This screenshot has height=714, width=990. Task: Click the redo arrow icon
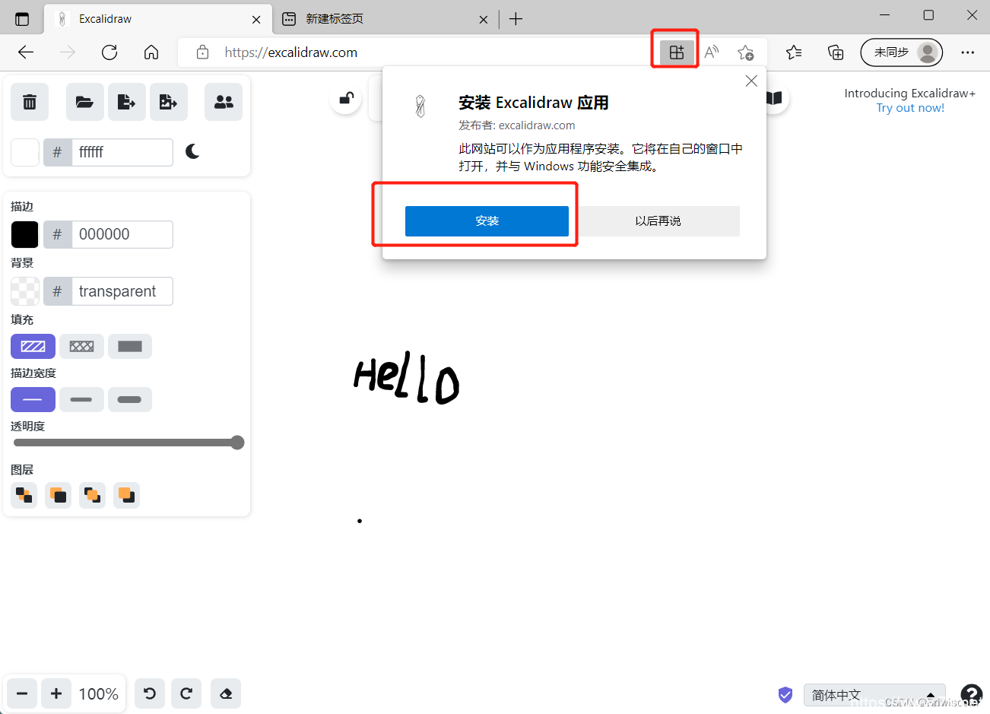(186, 693)
